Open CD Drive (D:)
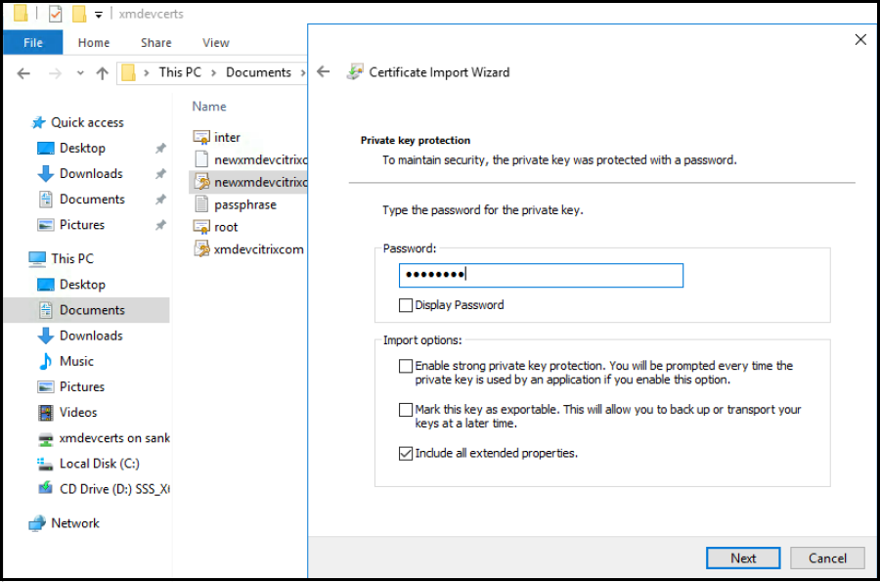Screen dimensions: 880x582 (x=104, y=489)
